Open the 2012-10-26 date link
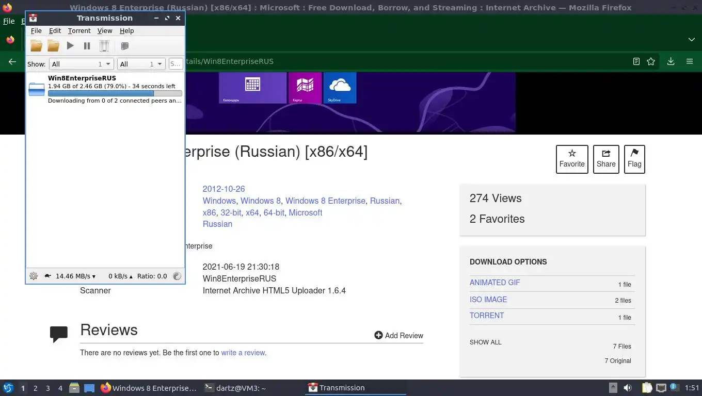This screenshot has width=702, height=396. (x=224, y=189)
